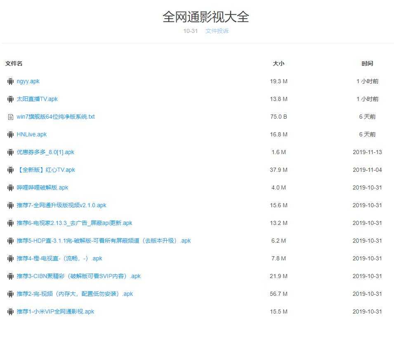The width and height of the screenshot is (394, 337).
Task: Click the 10-31 date under title
Action: pyautogui.click(x=191, y=31)
